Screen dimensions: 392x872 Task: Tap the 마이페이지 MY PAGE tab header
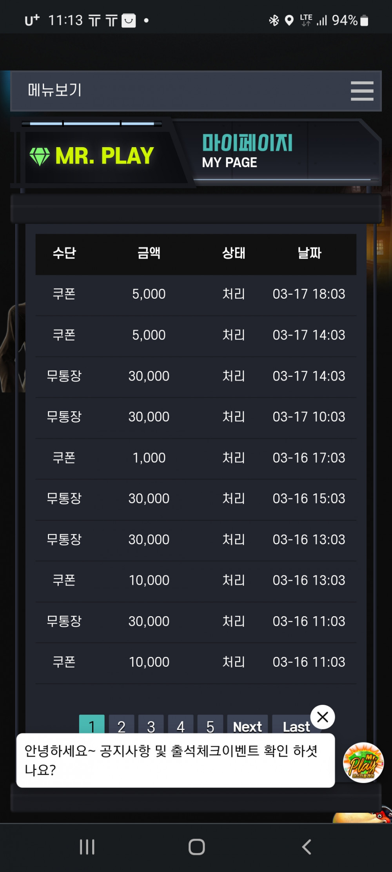247,151
